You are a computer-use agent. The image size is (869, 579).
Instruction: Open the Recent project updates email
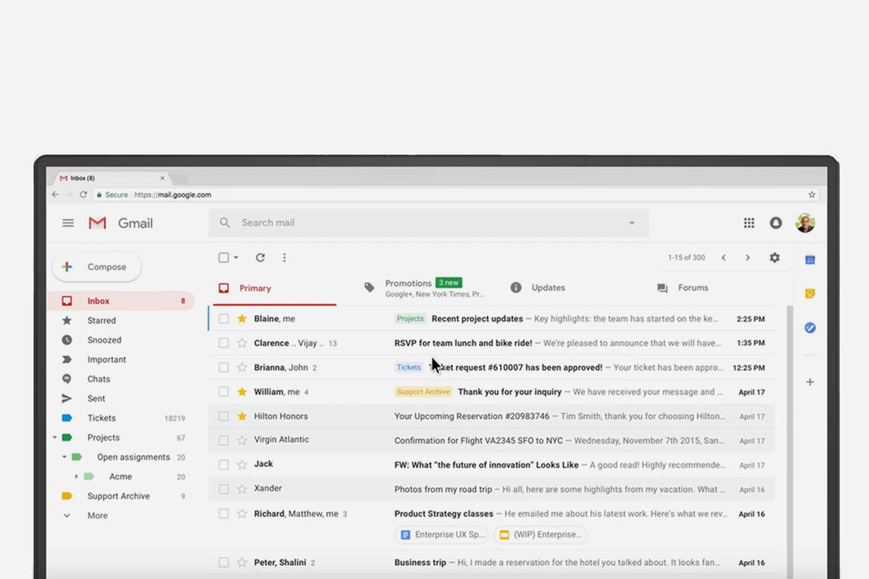[491, 319]
